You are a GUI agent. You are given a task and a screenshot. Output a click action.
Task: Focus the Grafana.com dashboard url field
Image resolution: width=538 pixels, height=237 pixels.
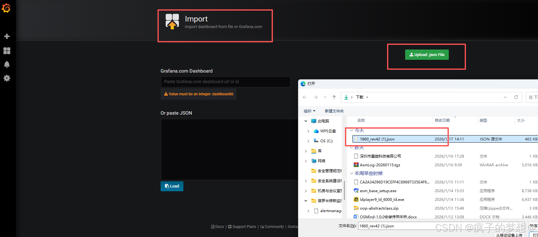click(225, 82)
